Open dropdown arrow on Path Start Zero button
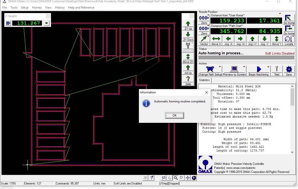The width and height of the screenshot is (298, 189). (x=208, y=26)
